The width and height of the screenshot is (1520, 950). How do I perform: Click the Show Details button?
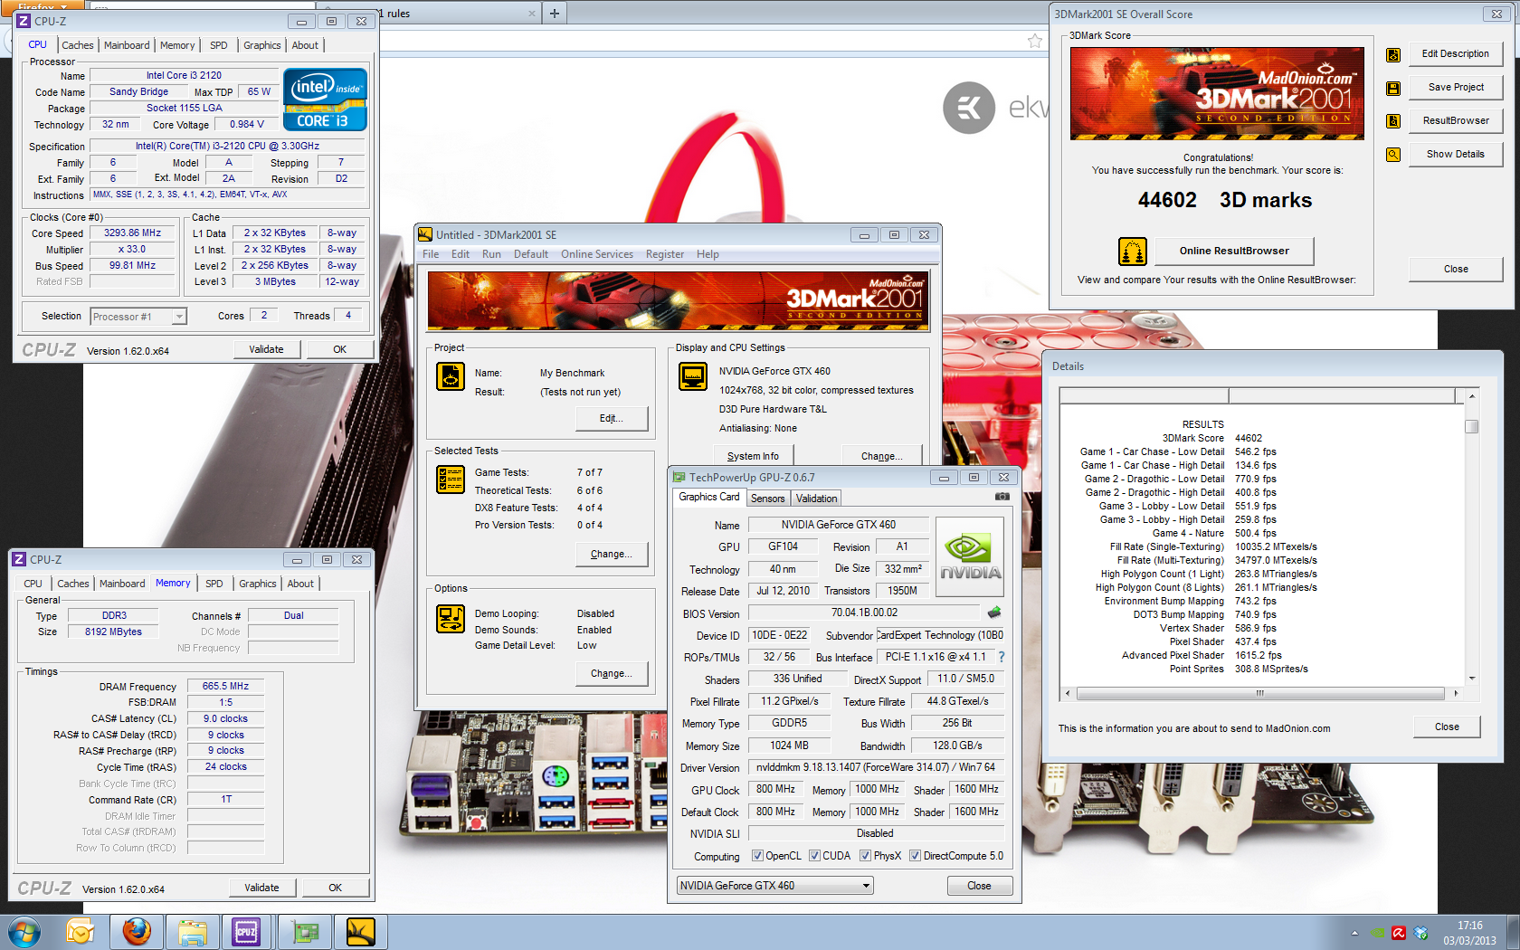(x=1455, y=155)
